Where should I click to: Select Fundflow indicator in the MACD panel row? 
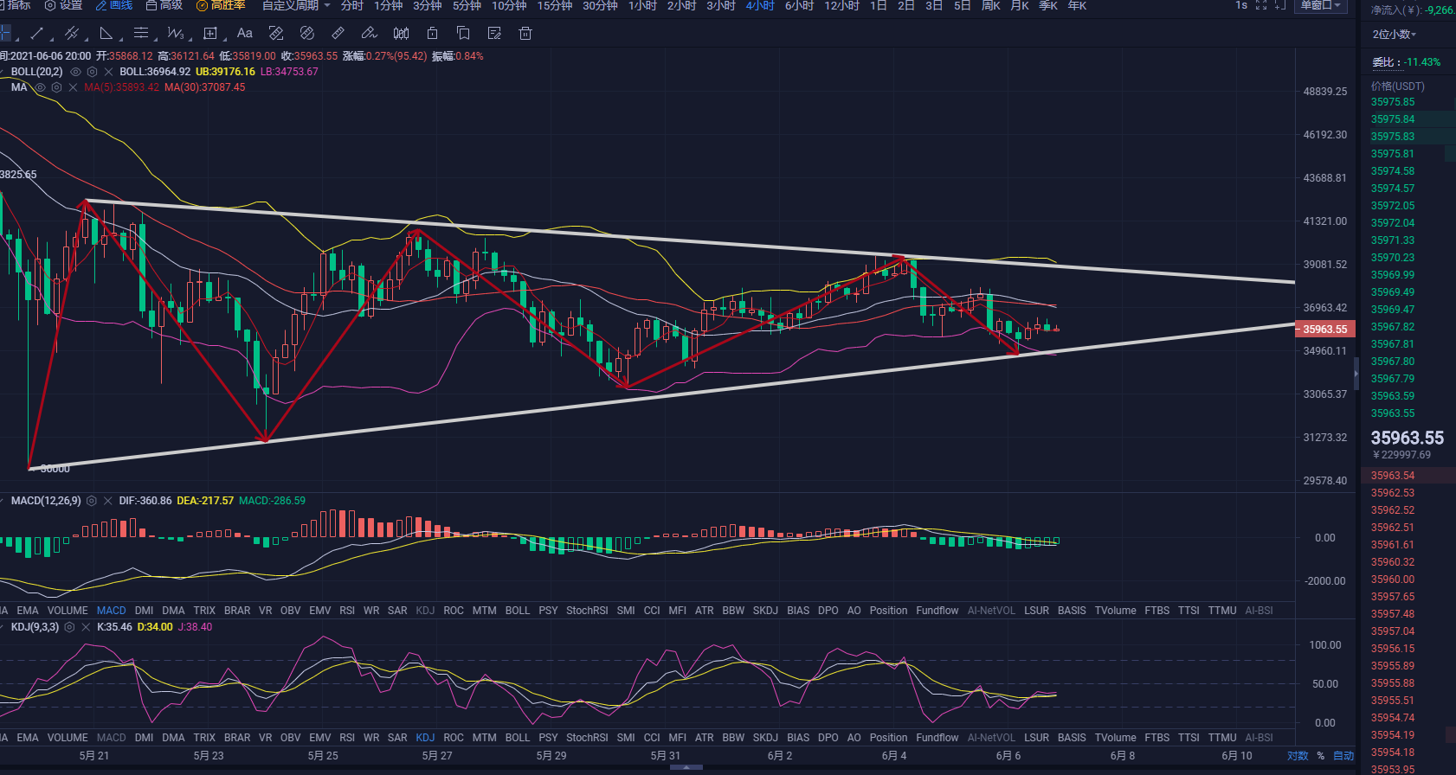[x=937, y=611]
